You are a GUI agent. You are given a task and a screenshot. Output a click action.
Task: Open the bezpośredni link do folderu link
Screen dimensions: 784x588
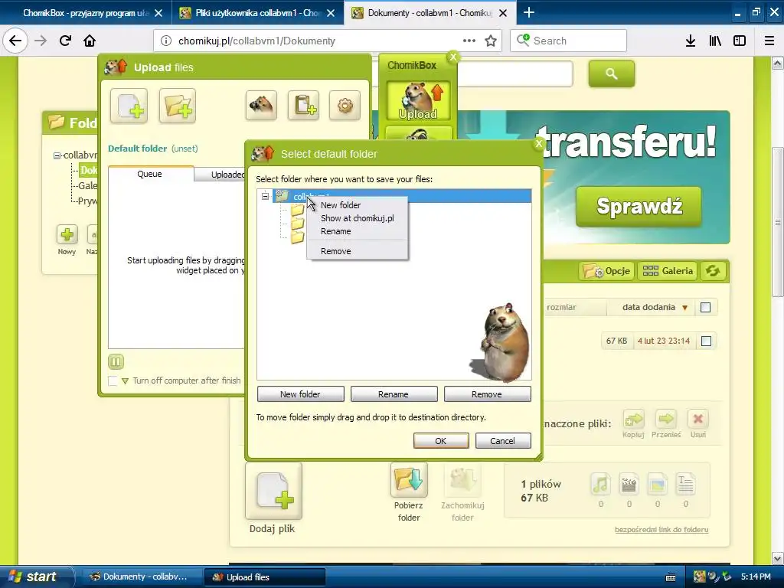pos(661,530)
